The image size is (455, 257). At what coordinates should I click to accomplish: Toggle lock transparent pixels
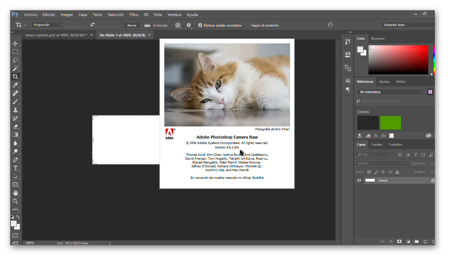tap(369, 172)
